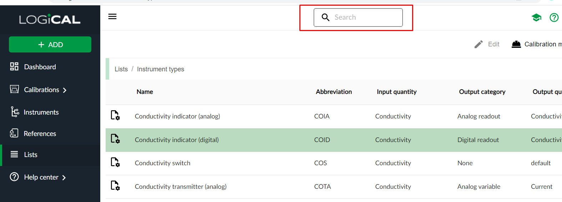The image size is (562, 202).
Task: Expand the Help center chevron
Action: pos(64,178)
